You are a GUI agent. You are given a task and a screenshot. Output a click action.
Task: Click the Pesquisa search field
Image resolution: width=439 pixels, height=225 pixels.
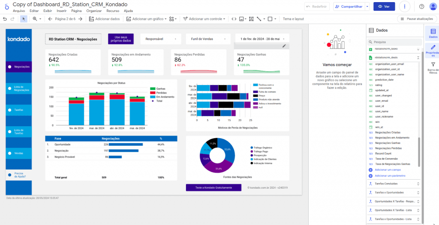394,42
